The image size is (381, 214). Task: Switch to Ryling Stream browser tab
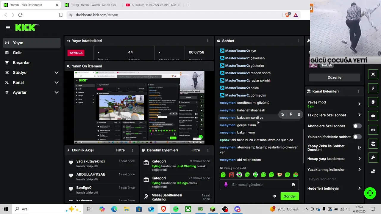91,5
